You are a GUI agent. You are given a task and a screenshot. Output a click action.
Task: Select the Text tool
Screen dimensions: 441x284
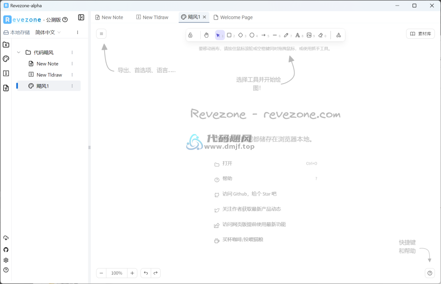(299, 35)
